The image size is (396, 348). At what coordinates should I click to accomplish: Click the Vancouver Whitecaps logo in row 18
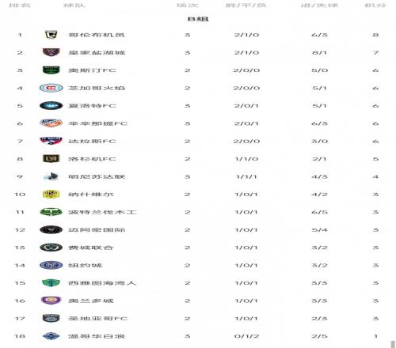click(51, 336)
